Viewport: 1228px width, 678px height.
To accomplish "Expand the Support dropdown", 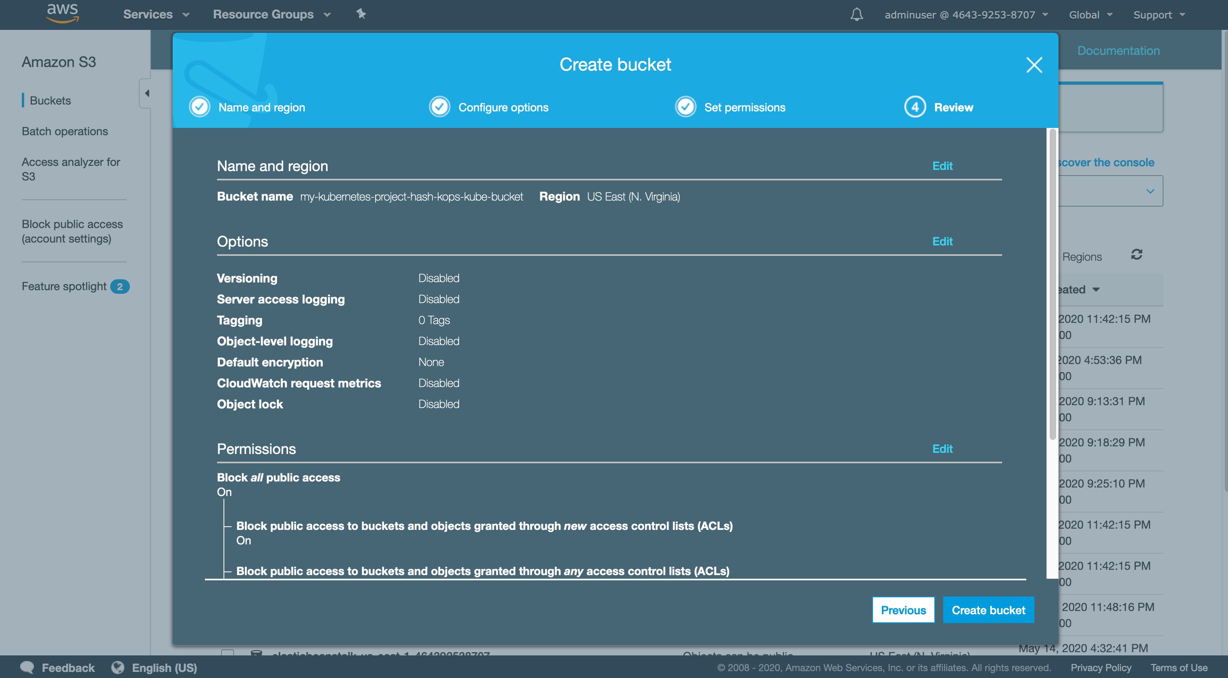I will tap(1159, 14).
